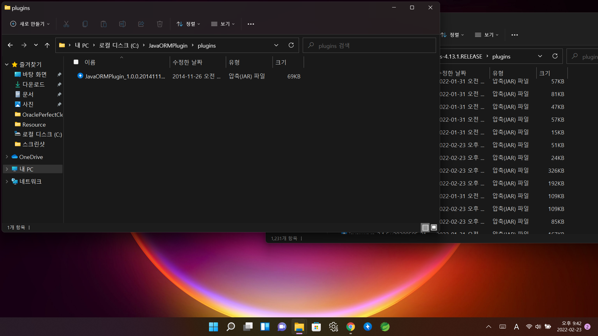This screenshot has width=598, height=336.
Task: Click the 새로 만들기 button
Action: click(30, 24)
